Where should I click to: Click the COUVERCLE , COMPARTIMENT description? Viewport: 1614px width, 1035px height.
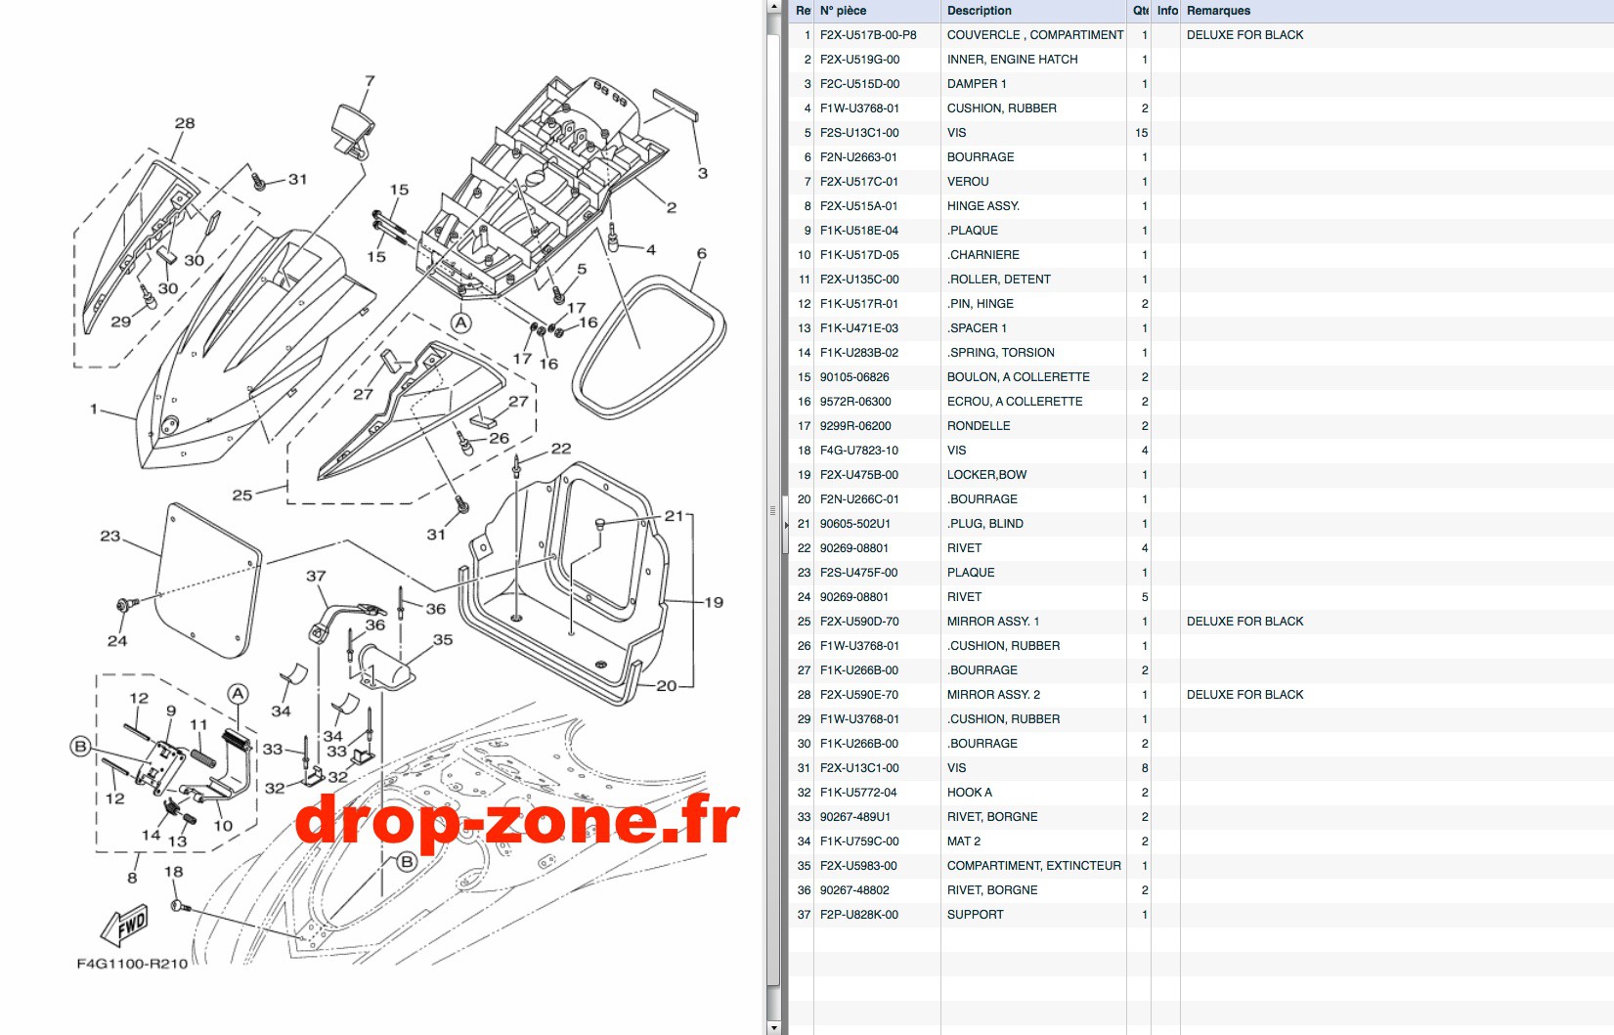point(1035,35)
